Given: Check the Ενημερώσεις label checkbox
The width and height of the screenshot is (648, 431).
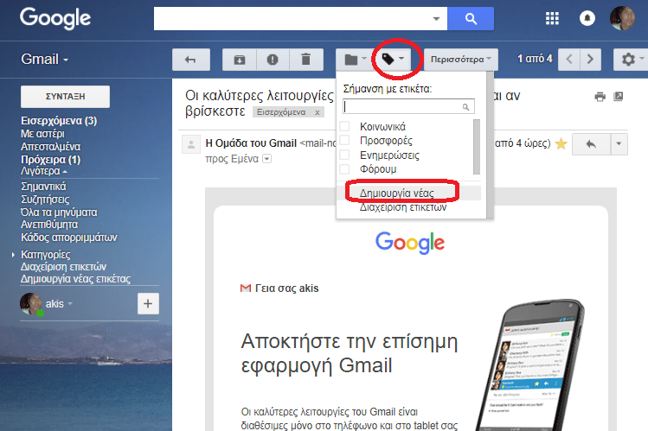Looking at the screenshot, I should [344, 155].
